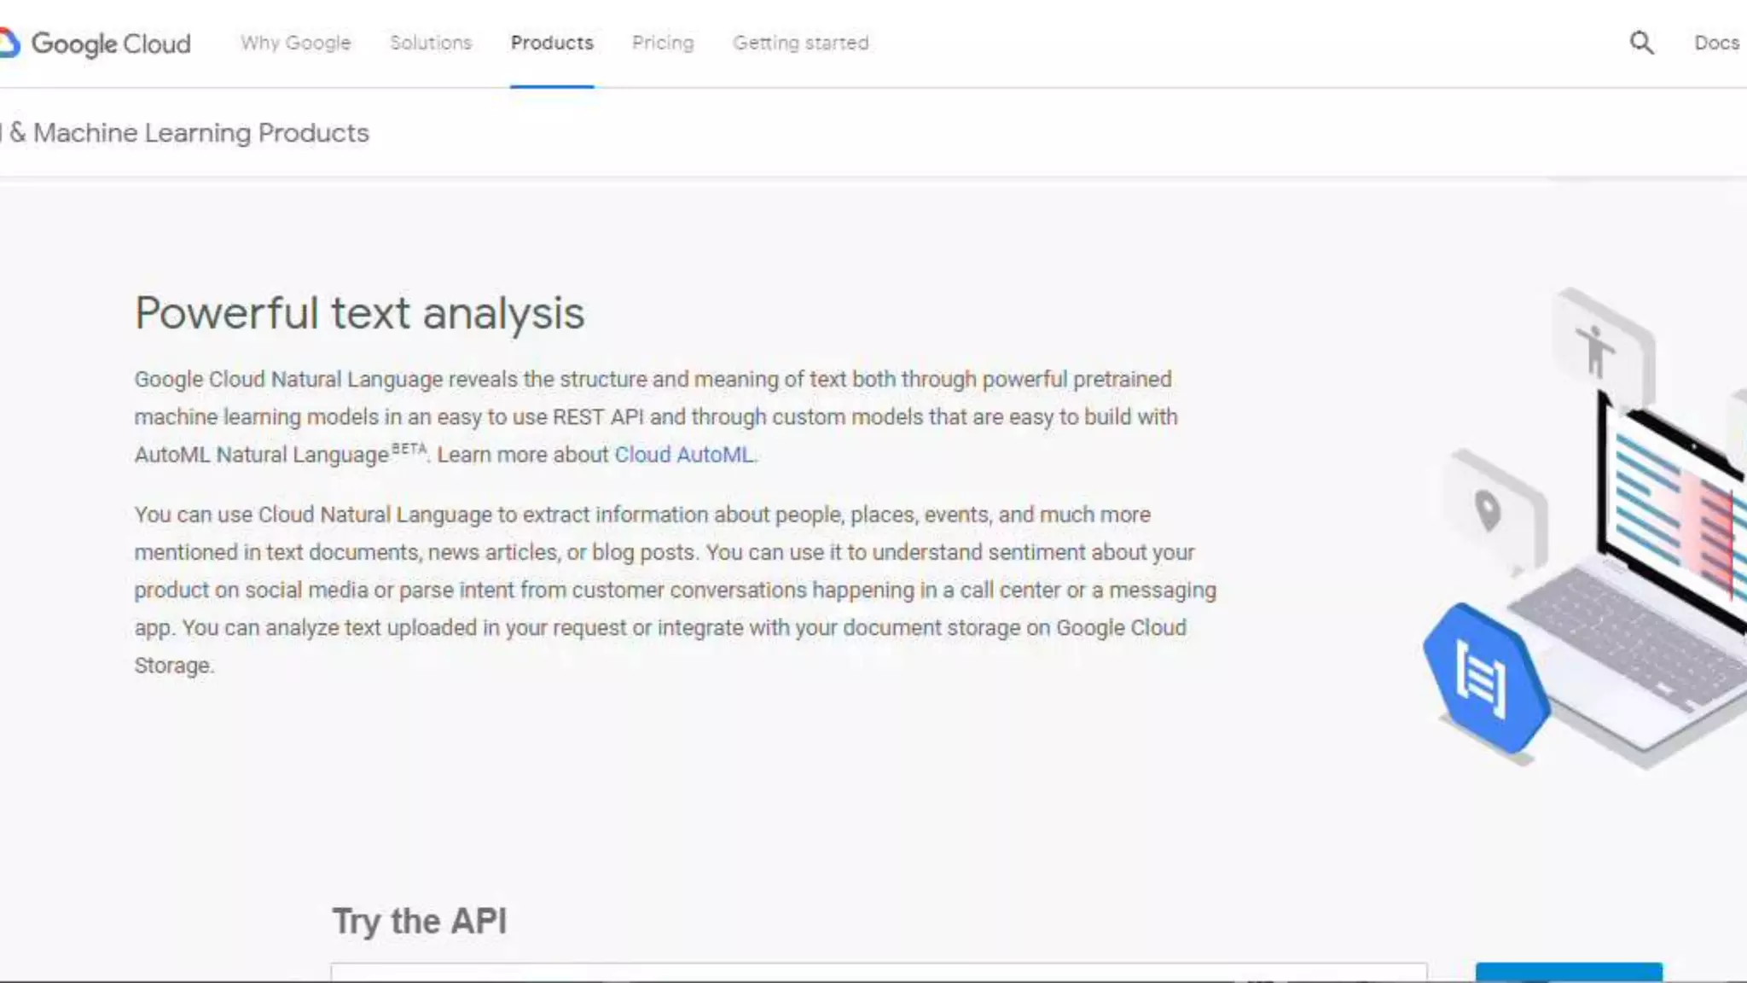
Task: Open the Why Google menu
Action: tap(295, 43)
